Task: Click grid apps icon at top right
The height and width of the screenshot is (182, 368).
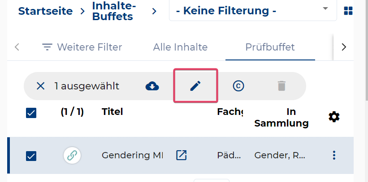Action: 348,11
